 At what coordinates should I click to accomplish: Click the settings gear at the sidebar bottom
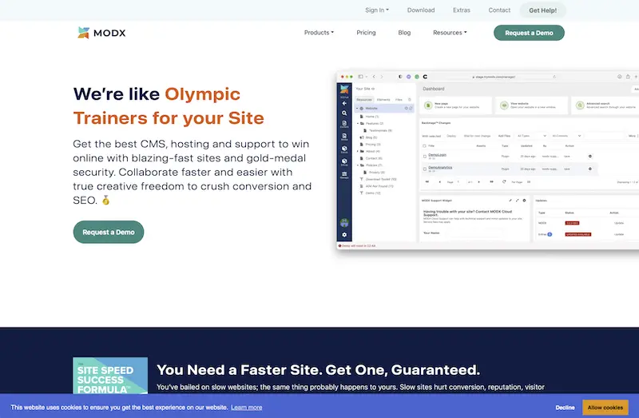(344, 234)
